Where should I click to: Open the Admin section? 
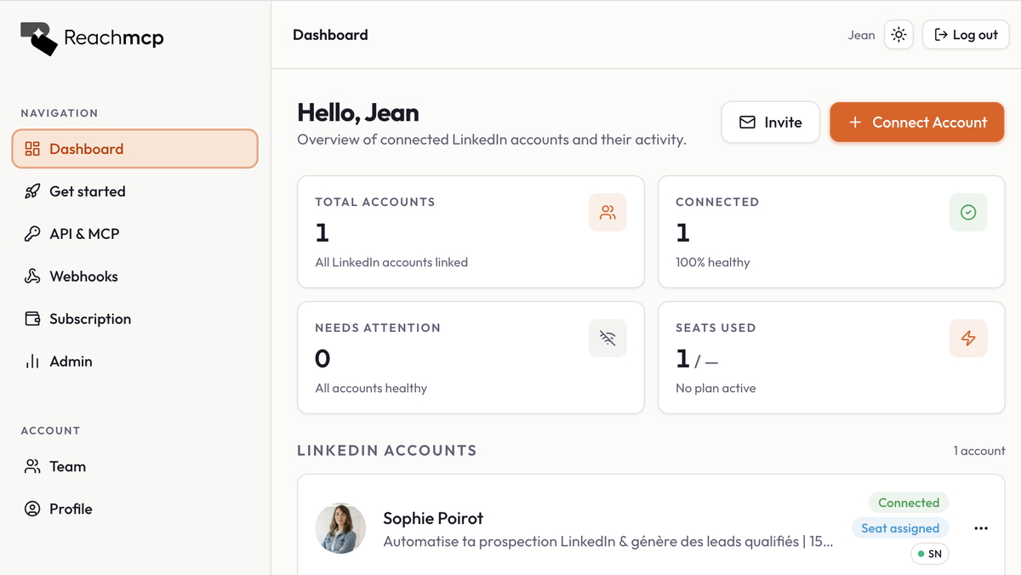pyautogui.click(x=134, y=362)
